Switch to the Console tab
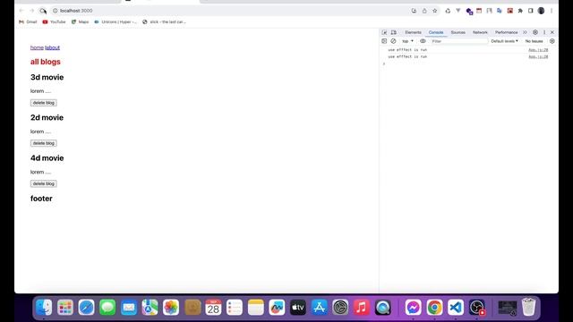Viewport: 573px width, 322px height. pyautogui.click(x=436, y=32)
